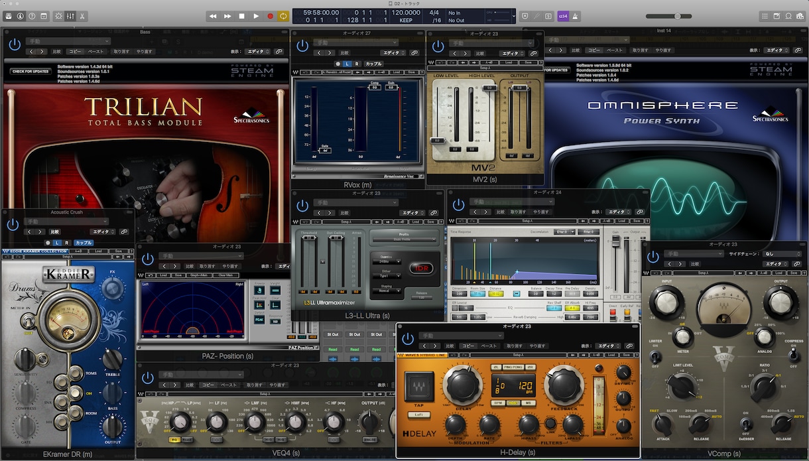The width and height of the screenshot is (809, 461).
Task: Open the エディタ view dropdown in MV2 window
Action: 511,53
